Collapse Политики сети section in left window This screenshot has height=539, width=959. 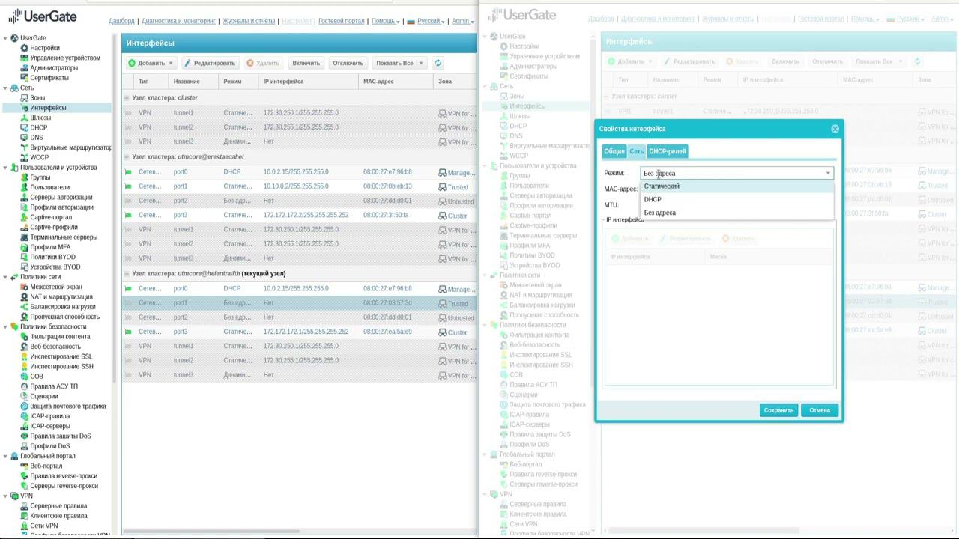5,277
